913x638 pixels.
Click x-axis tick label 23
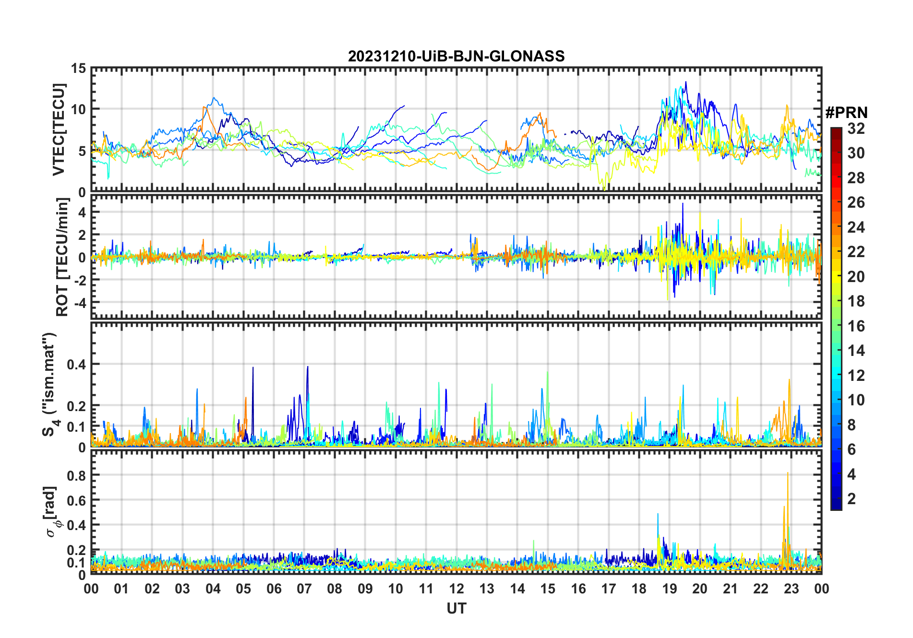click(x=791, y=589)
